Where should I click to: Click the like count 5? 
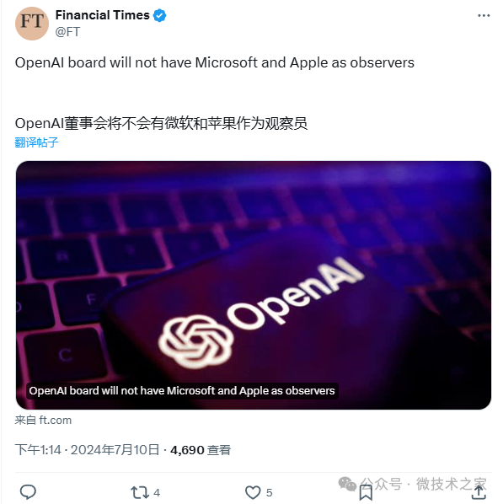tap(269, 492)
